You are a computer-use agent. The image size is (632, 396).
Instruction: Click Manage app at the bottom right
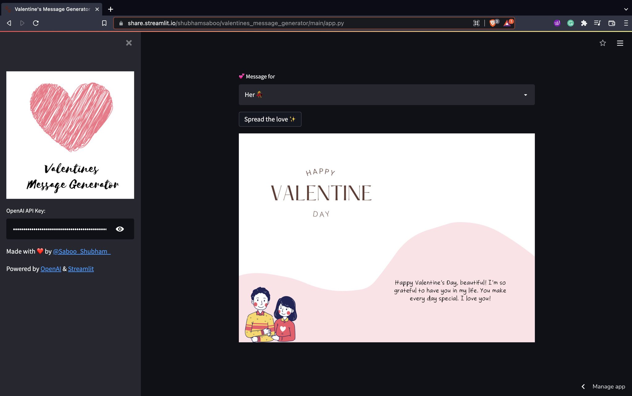click(609, 386)
